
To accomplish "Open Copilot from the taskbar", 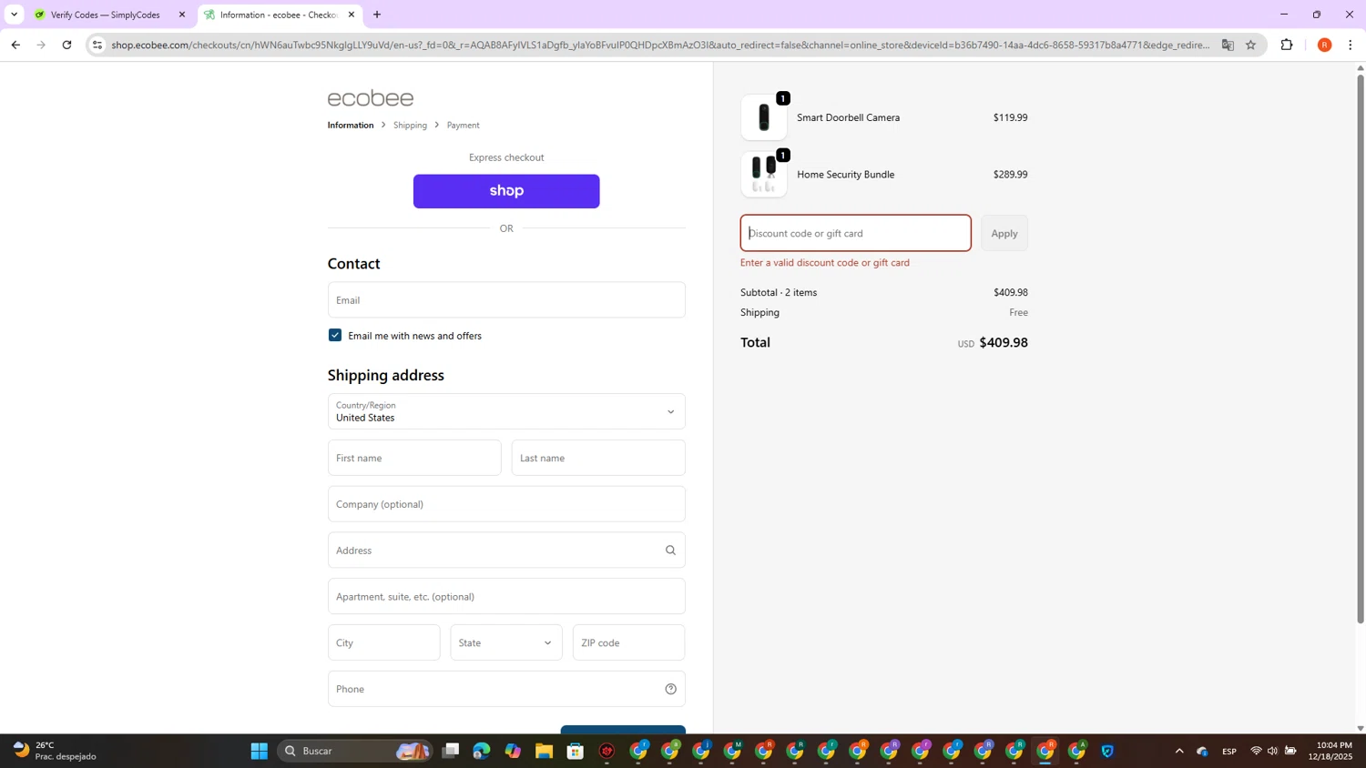I will [513, 751].
